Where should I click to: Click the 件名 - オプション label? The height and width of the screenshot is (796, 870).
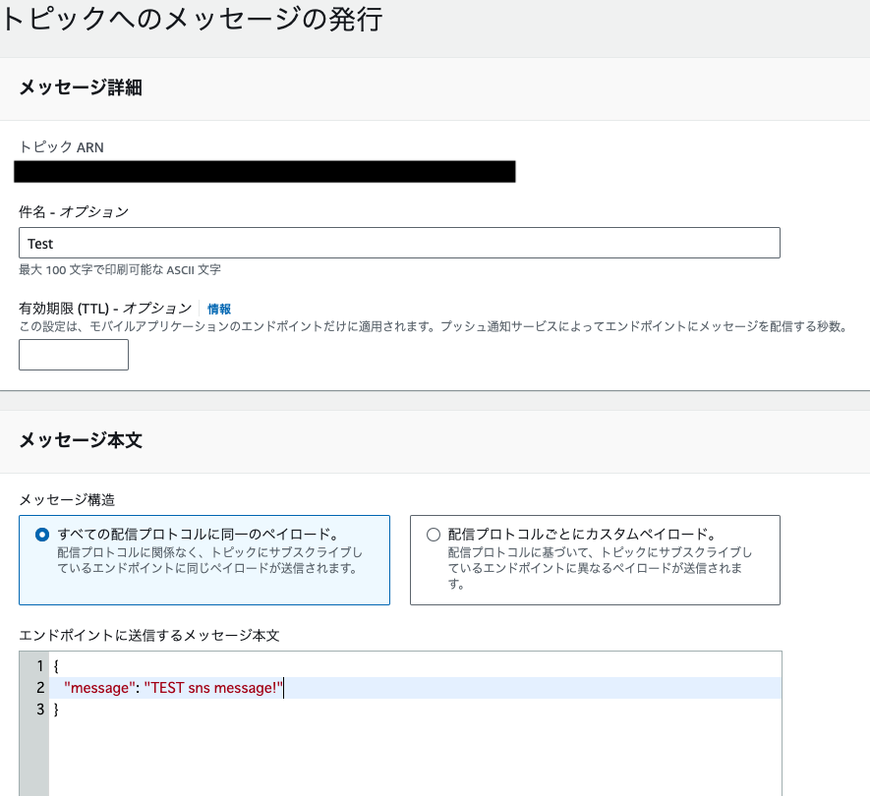(x=74, y=212)
